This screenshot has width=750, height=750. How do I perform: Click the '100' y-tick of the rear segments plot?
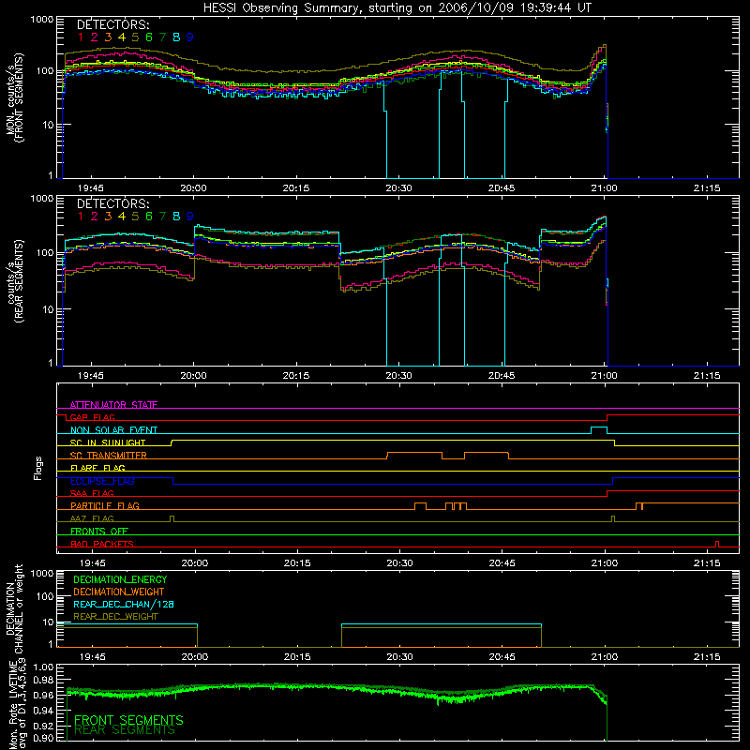[45, 252]
